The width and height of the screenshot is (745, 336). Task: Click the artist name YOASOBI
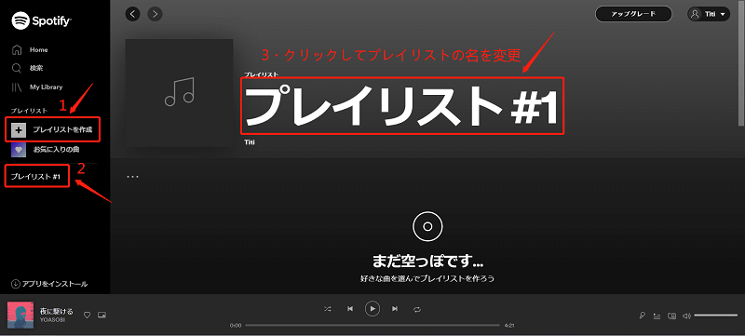(52, 320)
